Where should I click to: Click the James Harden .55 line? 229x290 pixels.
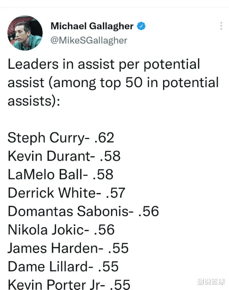click(68, 248)
